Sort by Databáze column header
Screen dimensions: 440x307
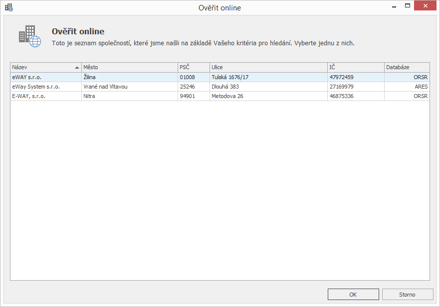407,67
